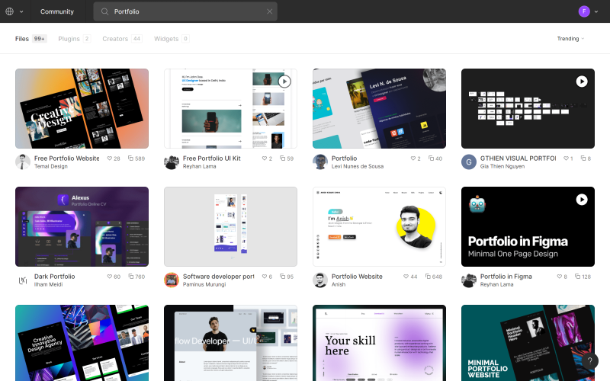Clear the search with the X icon
Viewport: 610px width, 381px height.
(x=270, y=11)
